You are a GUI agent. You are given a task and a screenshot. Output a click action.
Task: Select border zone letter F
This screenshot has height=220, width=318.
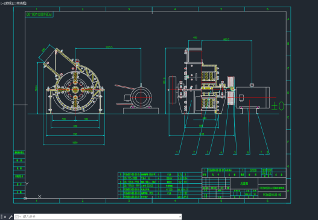point(288,142)
